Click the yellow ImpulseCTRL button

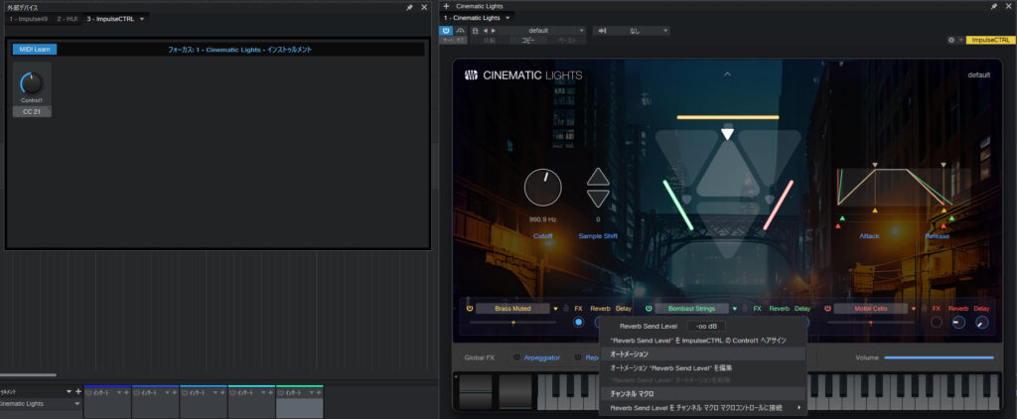[x=990, y=40]
